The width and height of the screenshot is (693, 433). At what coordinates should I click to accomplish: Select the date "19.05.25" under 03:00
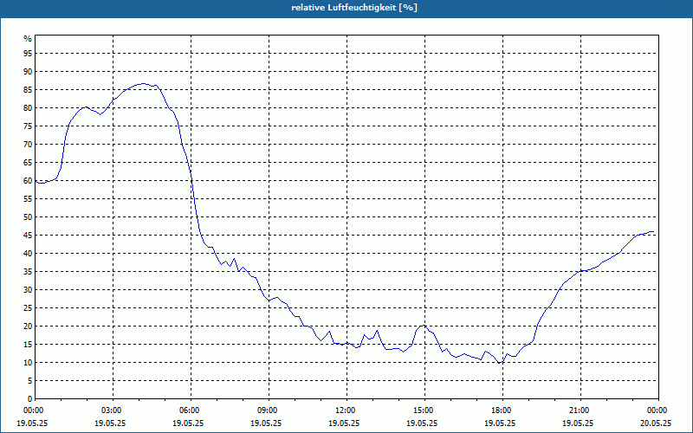110,423
